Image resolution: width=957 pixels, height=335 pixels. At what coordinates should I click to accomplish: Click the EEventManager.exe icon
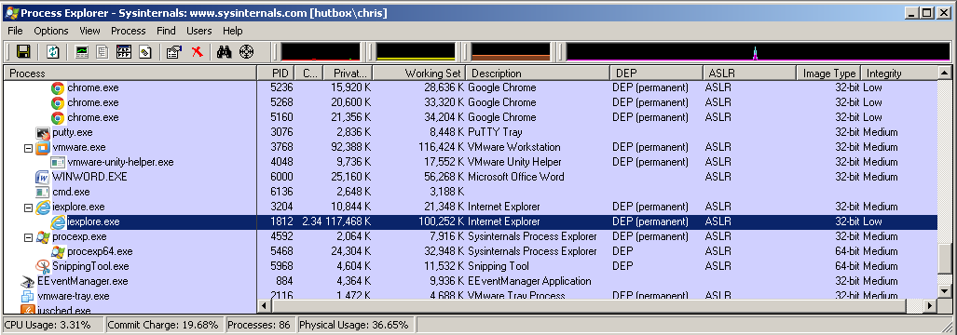(28, 281)
